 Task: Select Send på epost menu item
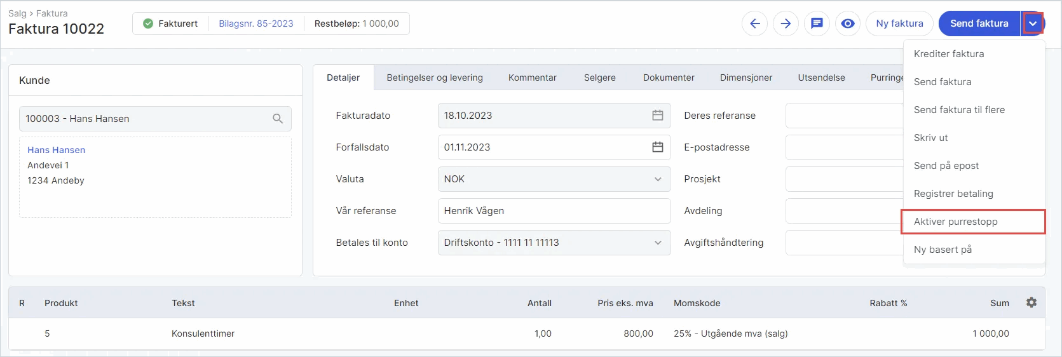[974, 166]
